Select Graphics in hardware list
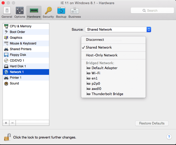Viewport: 176px width, 145px height. pos(26,38)
